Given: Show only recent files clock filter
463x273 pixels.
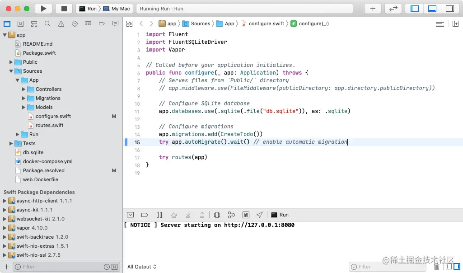Looking at the screenshot, I should point(107,267).
